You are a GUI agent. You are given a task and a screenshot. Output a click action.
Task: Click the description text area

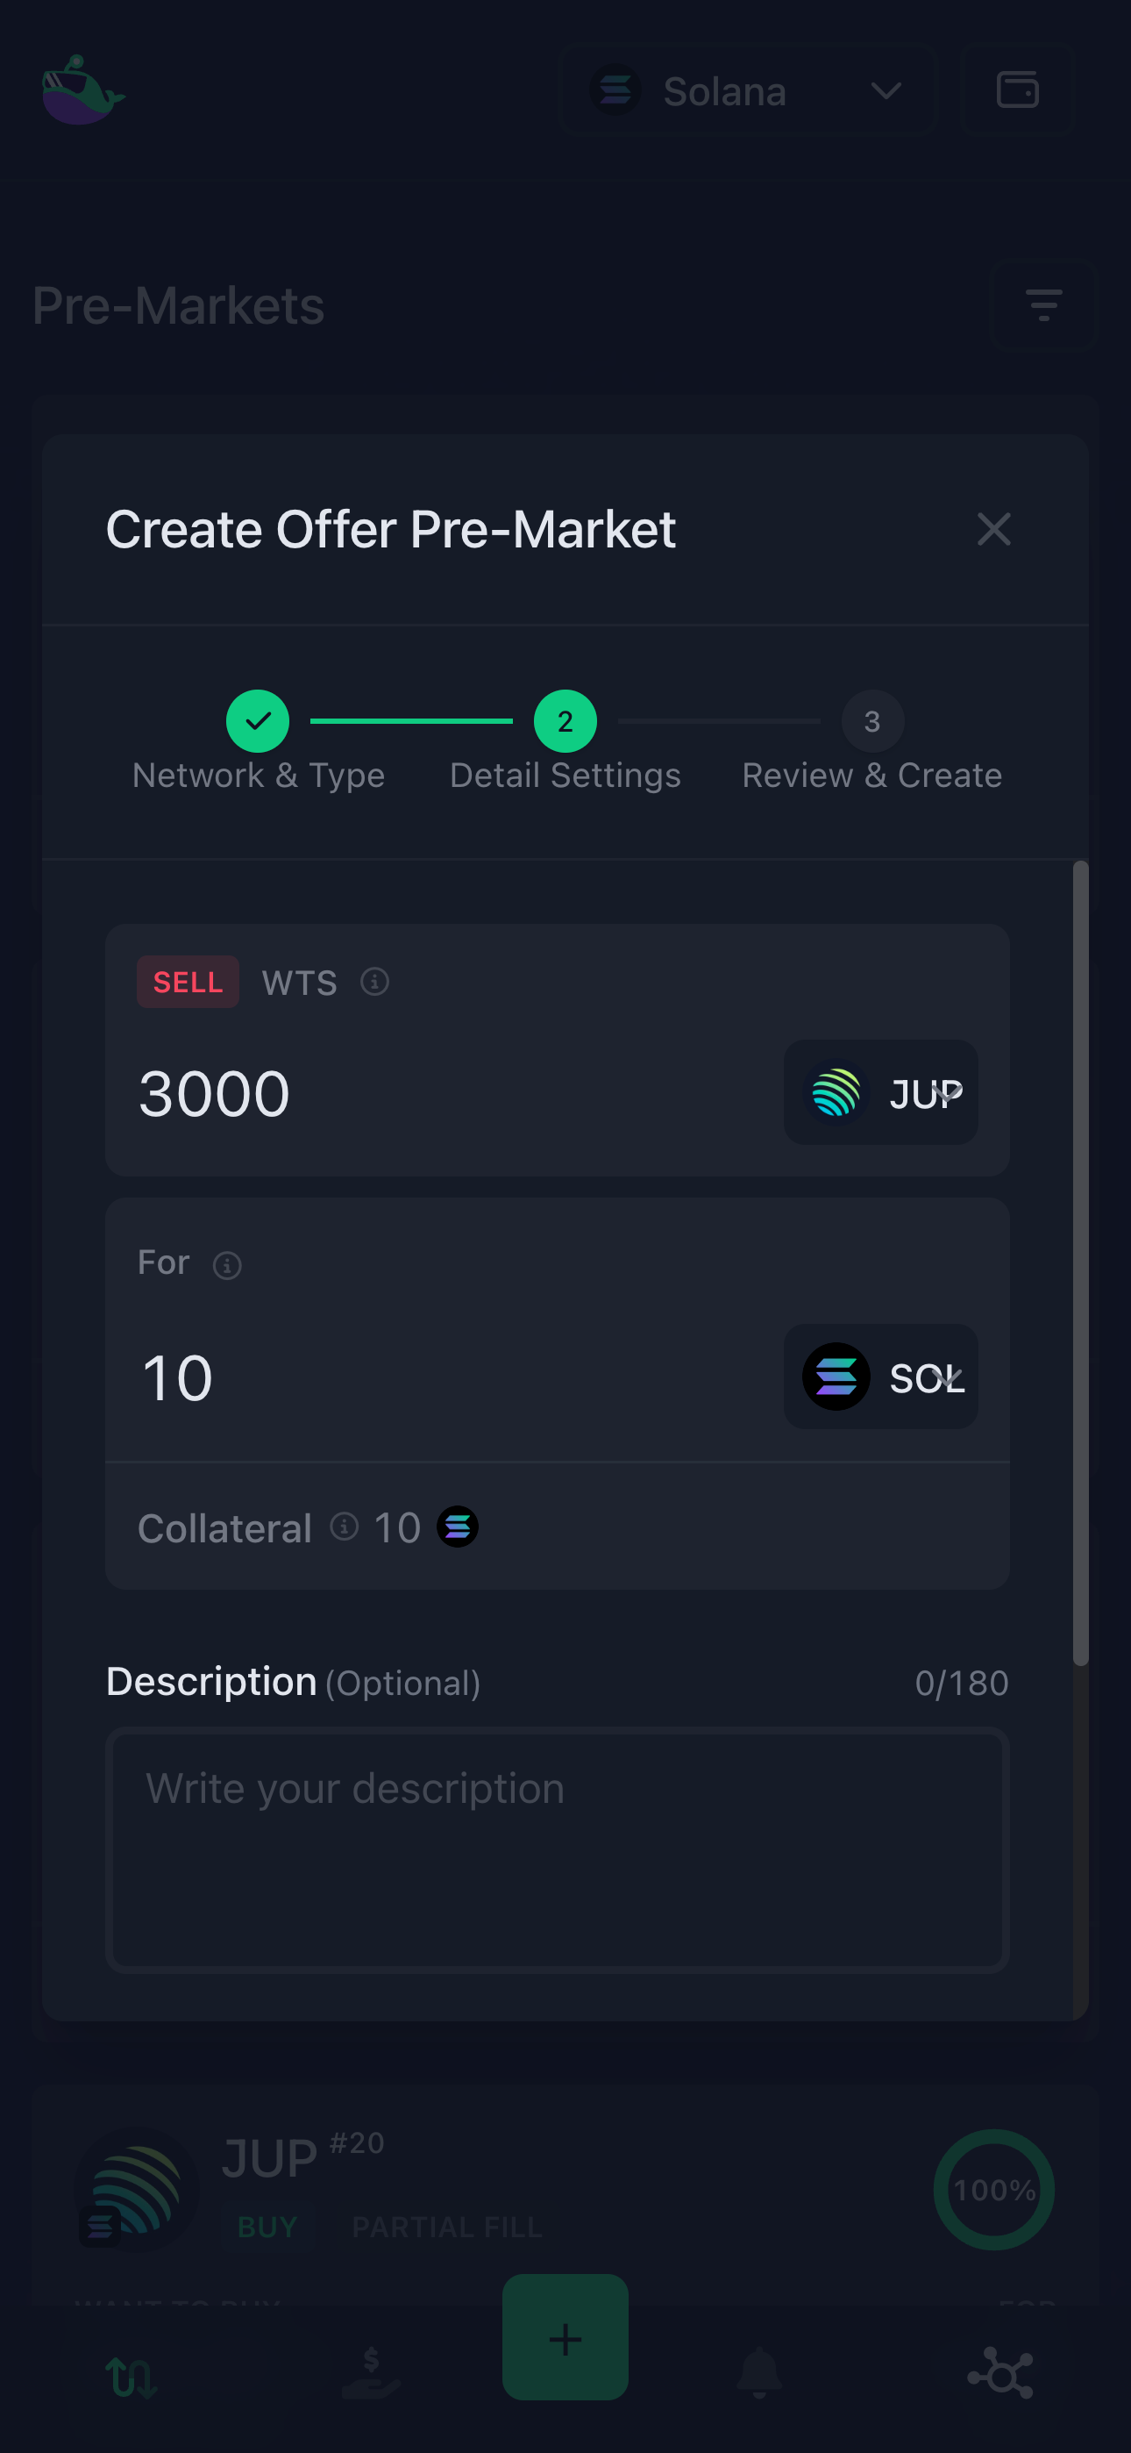(557, 1848)
